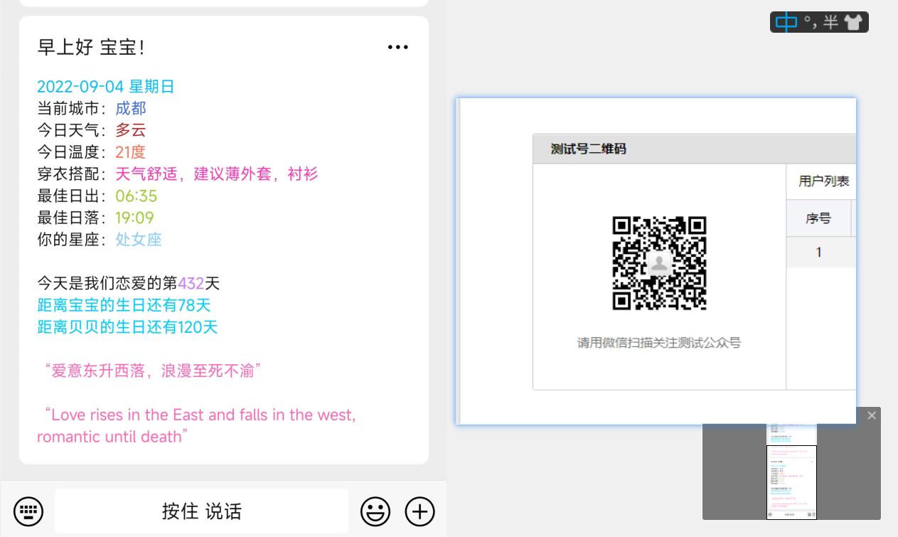Hold the 按住 说话 voice button
The image size is (898, 537).
(x=202, y=511)
